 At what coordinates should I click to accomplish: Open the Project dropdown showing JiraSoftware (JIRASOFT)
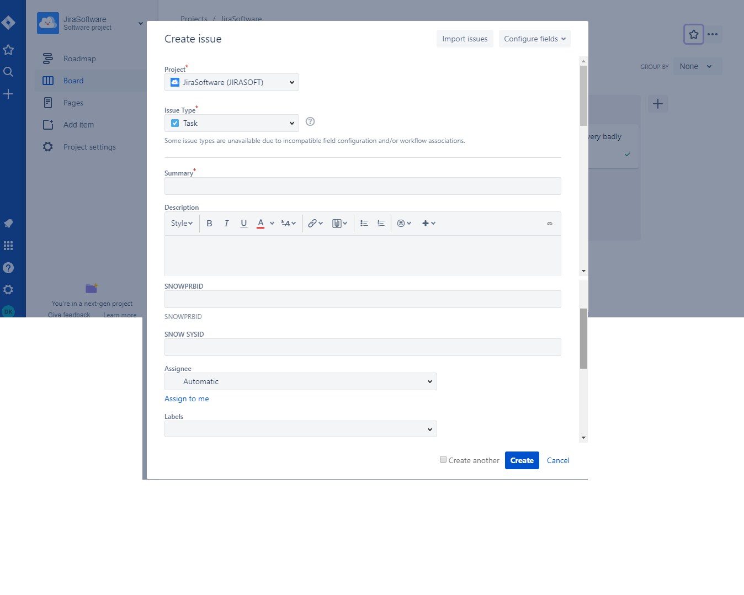(232, 82)
